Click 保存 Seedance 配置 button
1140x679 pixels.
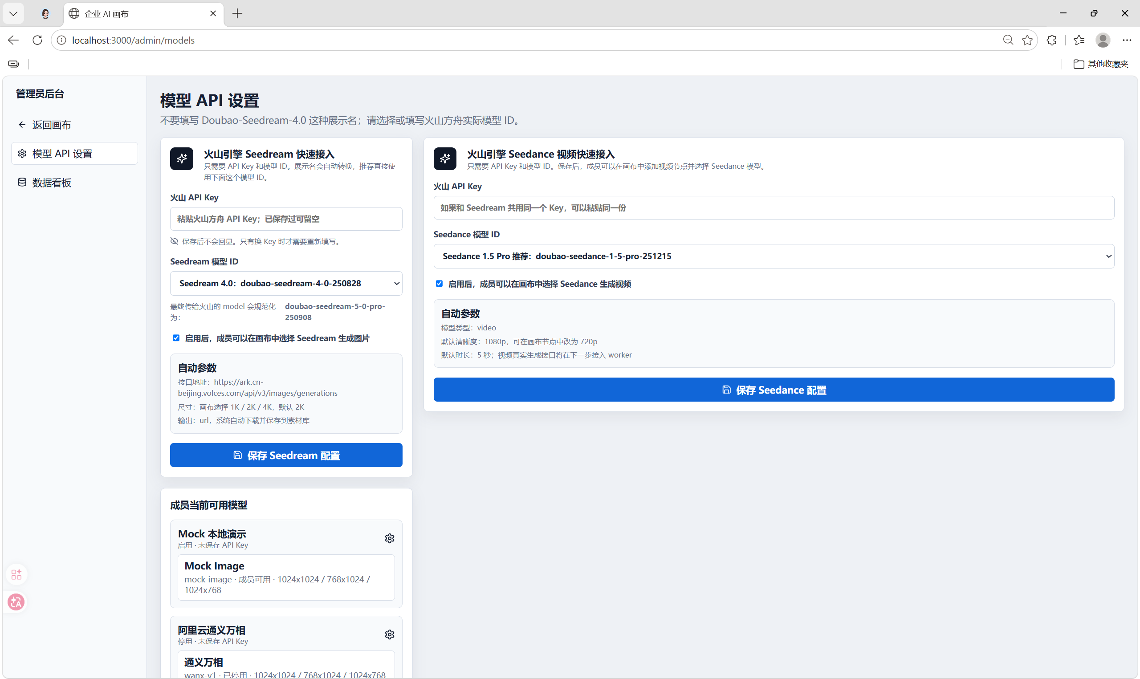(774, 390)
